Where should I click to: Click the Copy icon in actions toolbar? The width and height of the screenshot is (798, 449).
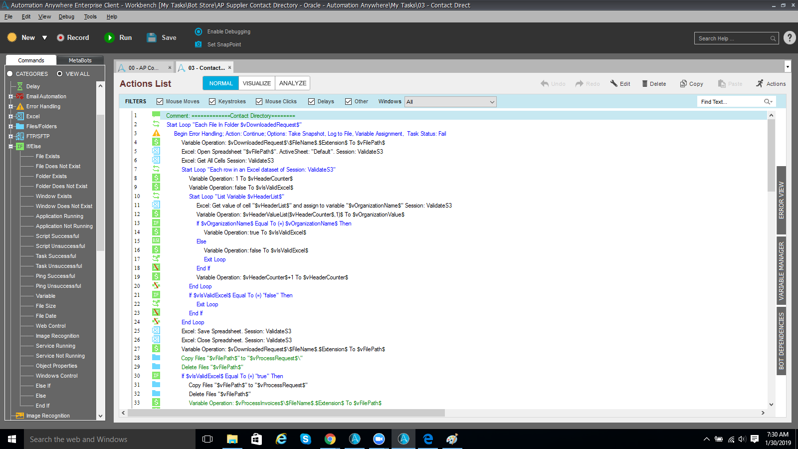pyautogui.click(x=683, y=84)
